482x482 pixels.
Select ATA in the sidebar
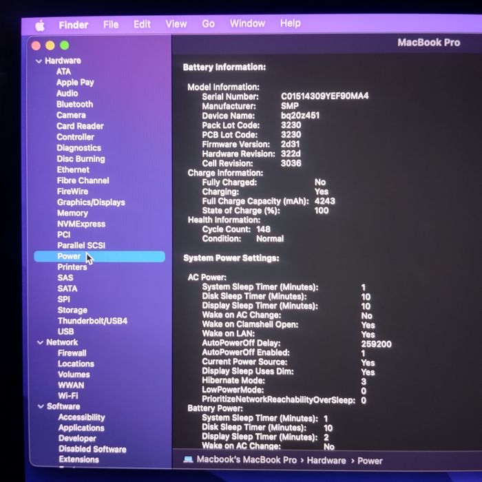(63, 72)
